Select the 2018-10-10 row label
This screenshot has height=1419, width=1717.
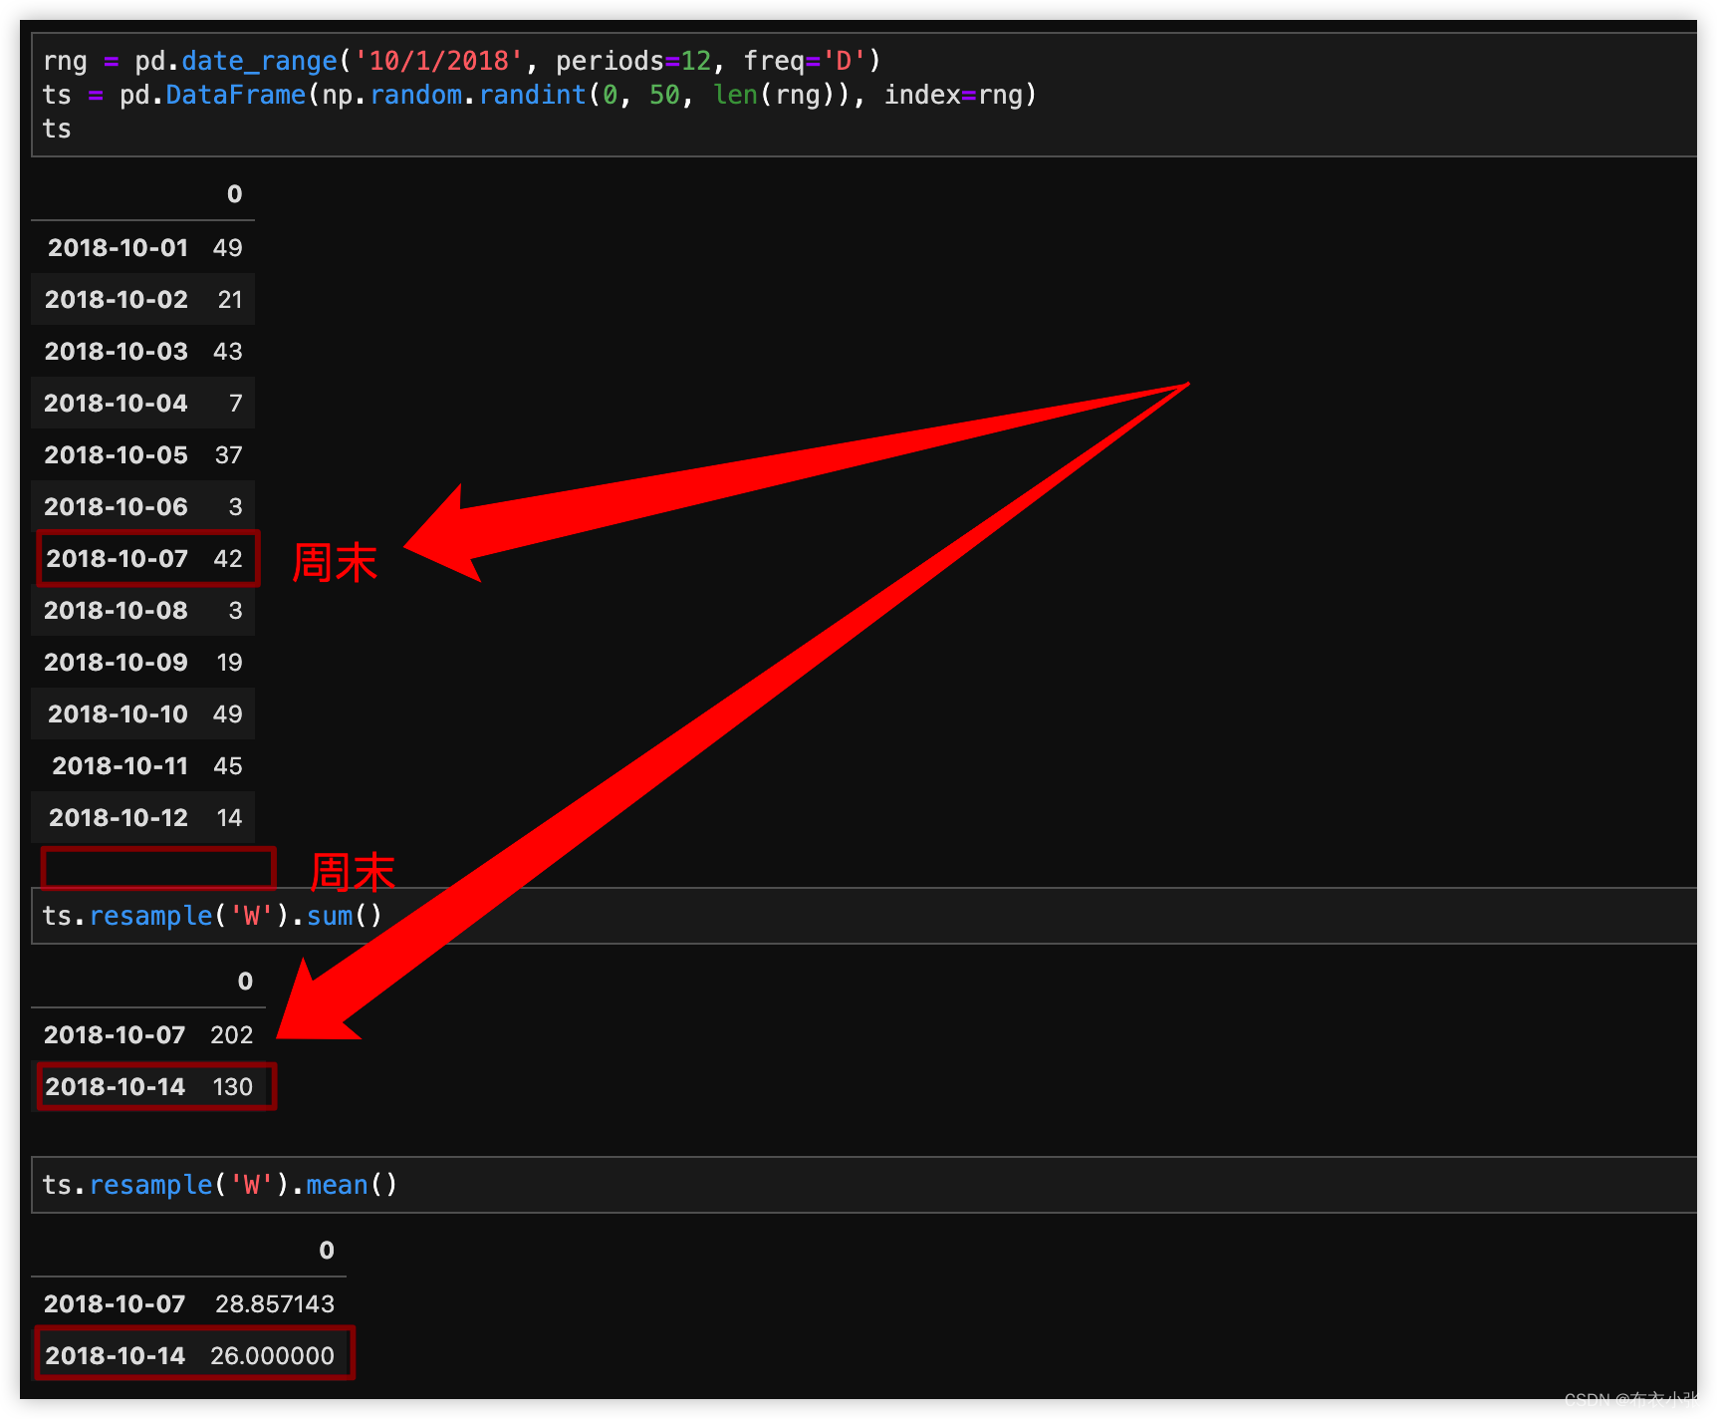118,714
